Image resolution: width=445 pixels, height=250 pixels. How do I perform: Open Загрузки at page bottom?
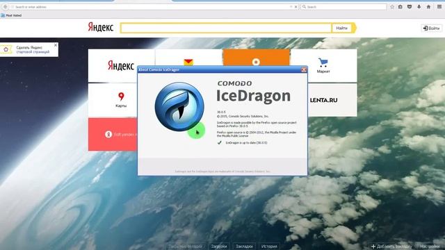coord(219,247)
